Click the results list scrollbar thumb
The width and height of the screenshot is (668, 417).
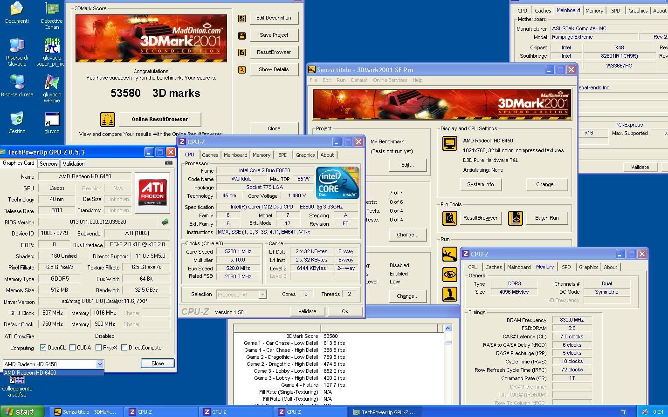point(448,342)
